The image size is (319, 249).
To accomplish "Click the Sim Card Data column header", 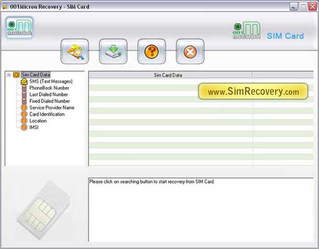I will 170,75.
